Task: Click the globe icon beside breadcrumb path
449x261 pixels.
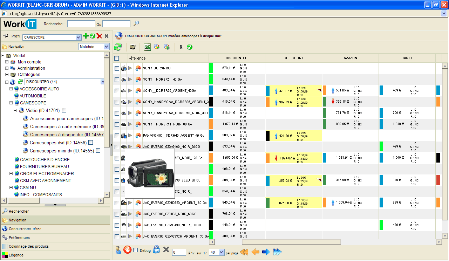Action: (x=119, y=36)
